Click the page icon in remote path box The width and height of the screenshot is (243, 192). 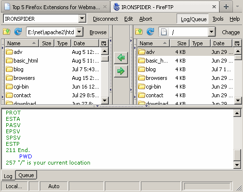[x=164, y=32]
